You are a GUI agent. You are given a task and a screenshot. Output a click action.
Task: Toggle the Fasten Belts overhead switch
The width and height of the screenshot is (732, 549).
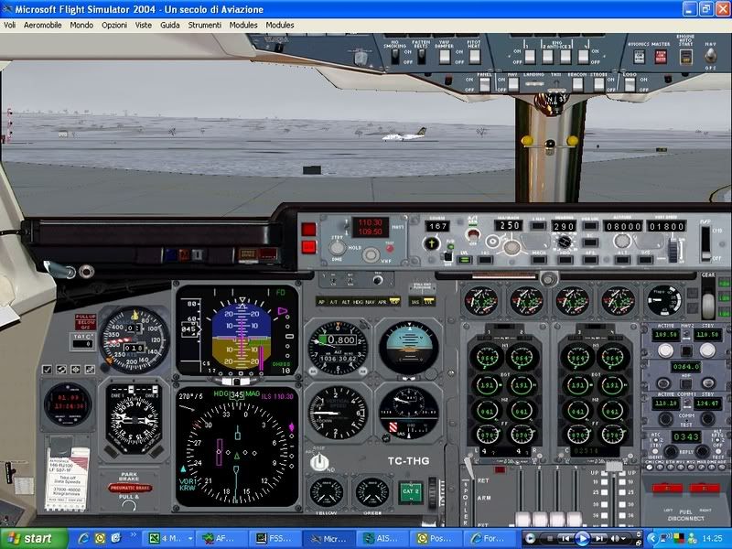click(x=422, y=57)
